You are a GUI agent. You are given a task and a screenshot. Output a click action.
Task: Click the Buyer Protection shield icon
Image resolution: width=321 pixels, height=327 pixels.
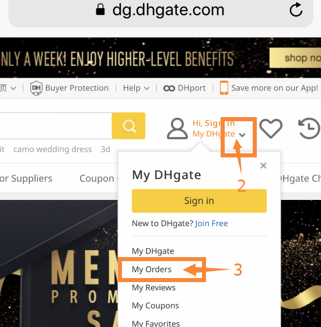coord(36,88)
